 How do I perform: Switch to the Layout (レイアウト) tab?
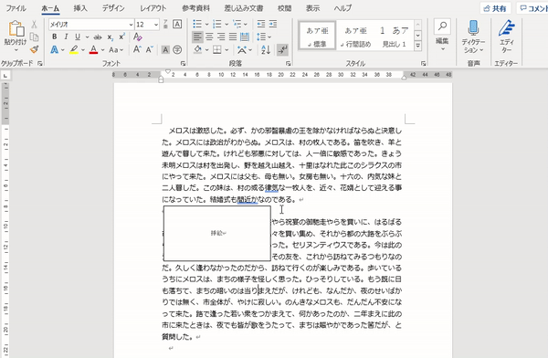point(153,8)
